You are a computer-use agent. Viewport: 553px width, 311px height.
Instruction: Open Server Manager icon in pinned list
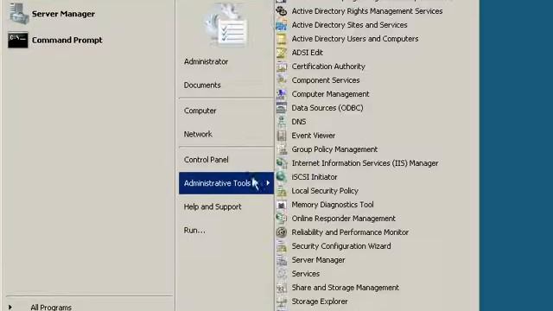(x=18, y=14)
